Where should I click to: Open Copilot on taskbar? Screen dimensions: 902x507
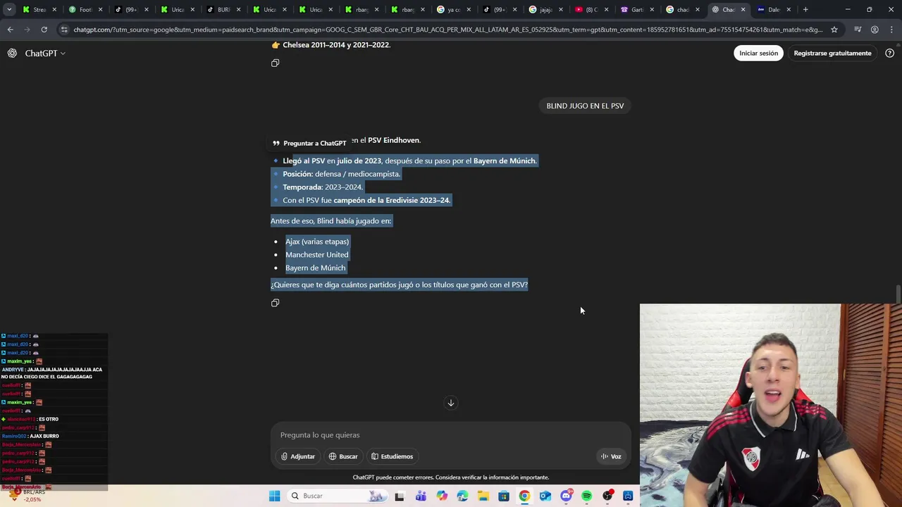tap(442, 496)
